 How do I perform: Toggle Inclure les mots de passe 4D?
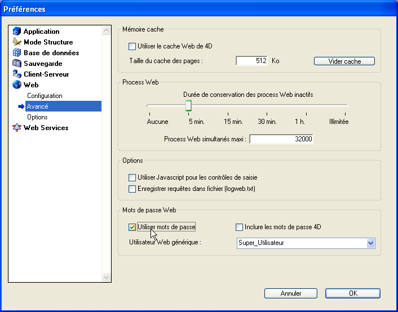(239, 228)
